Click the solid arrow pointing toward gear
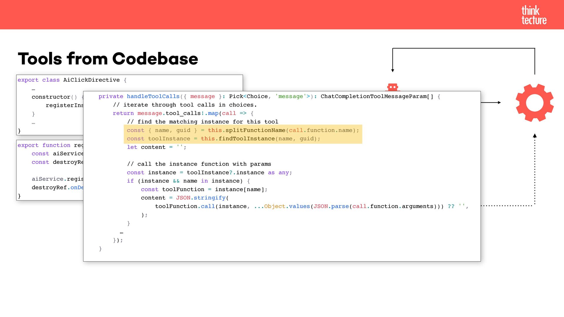This screenshot has height=317, width=564. tap(491, 102)
